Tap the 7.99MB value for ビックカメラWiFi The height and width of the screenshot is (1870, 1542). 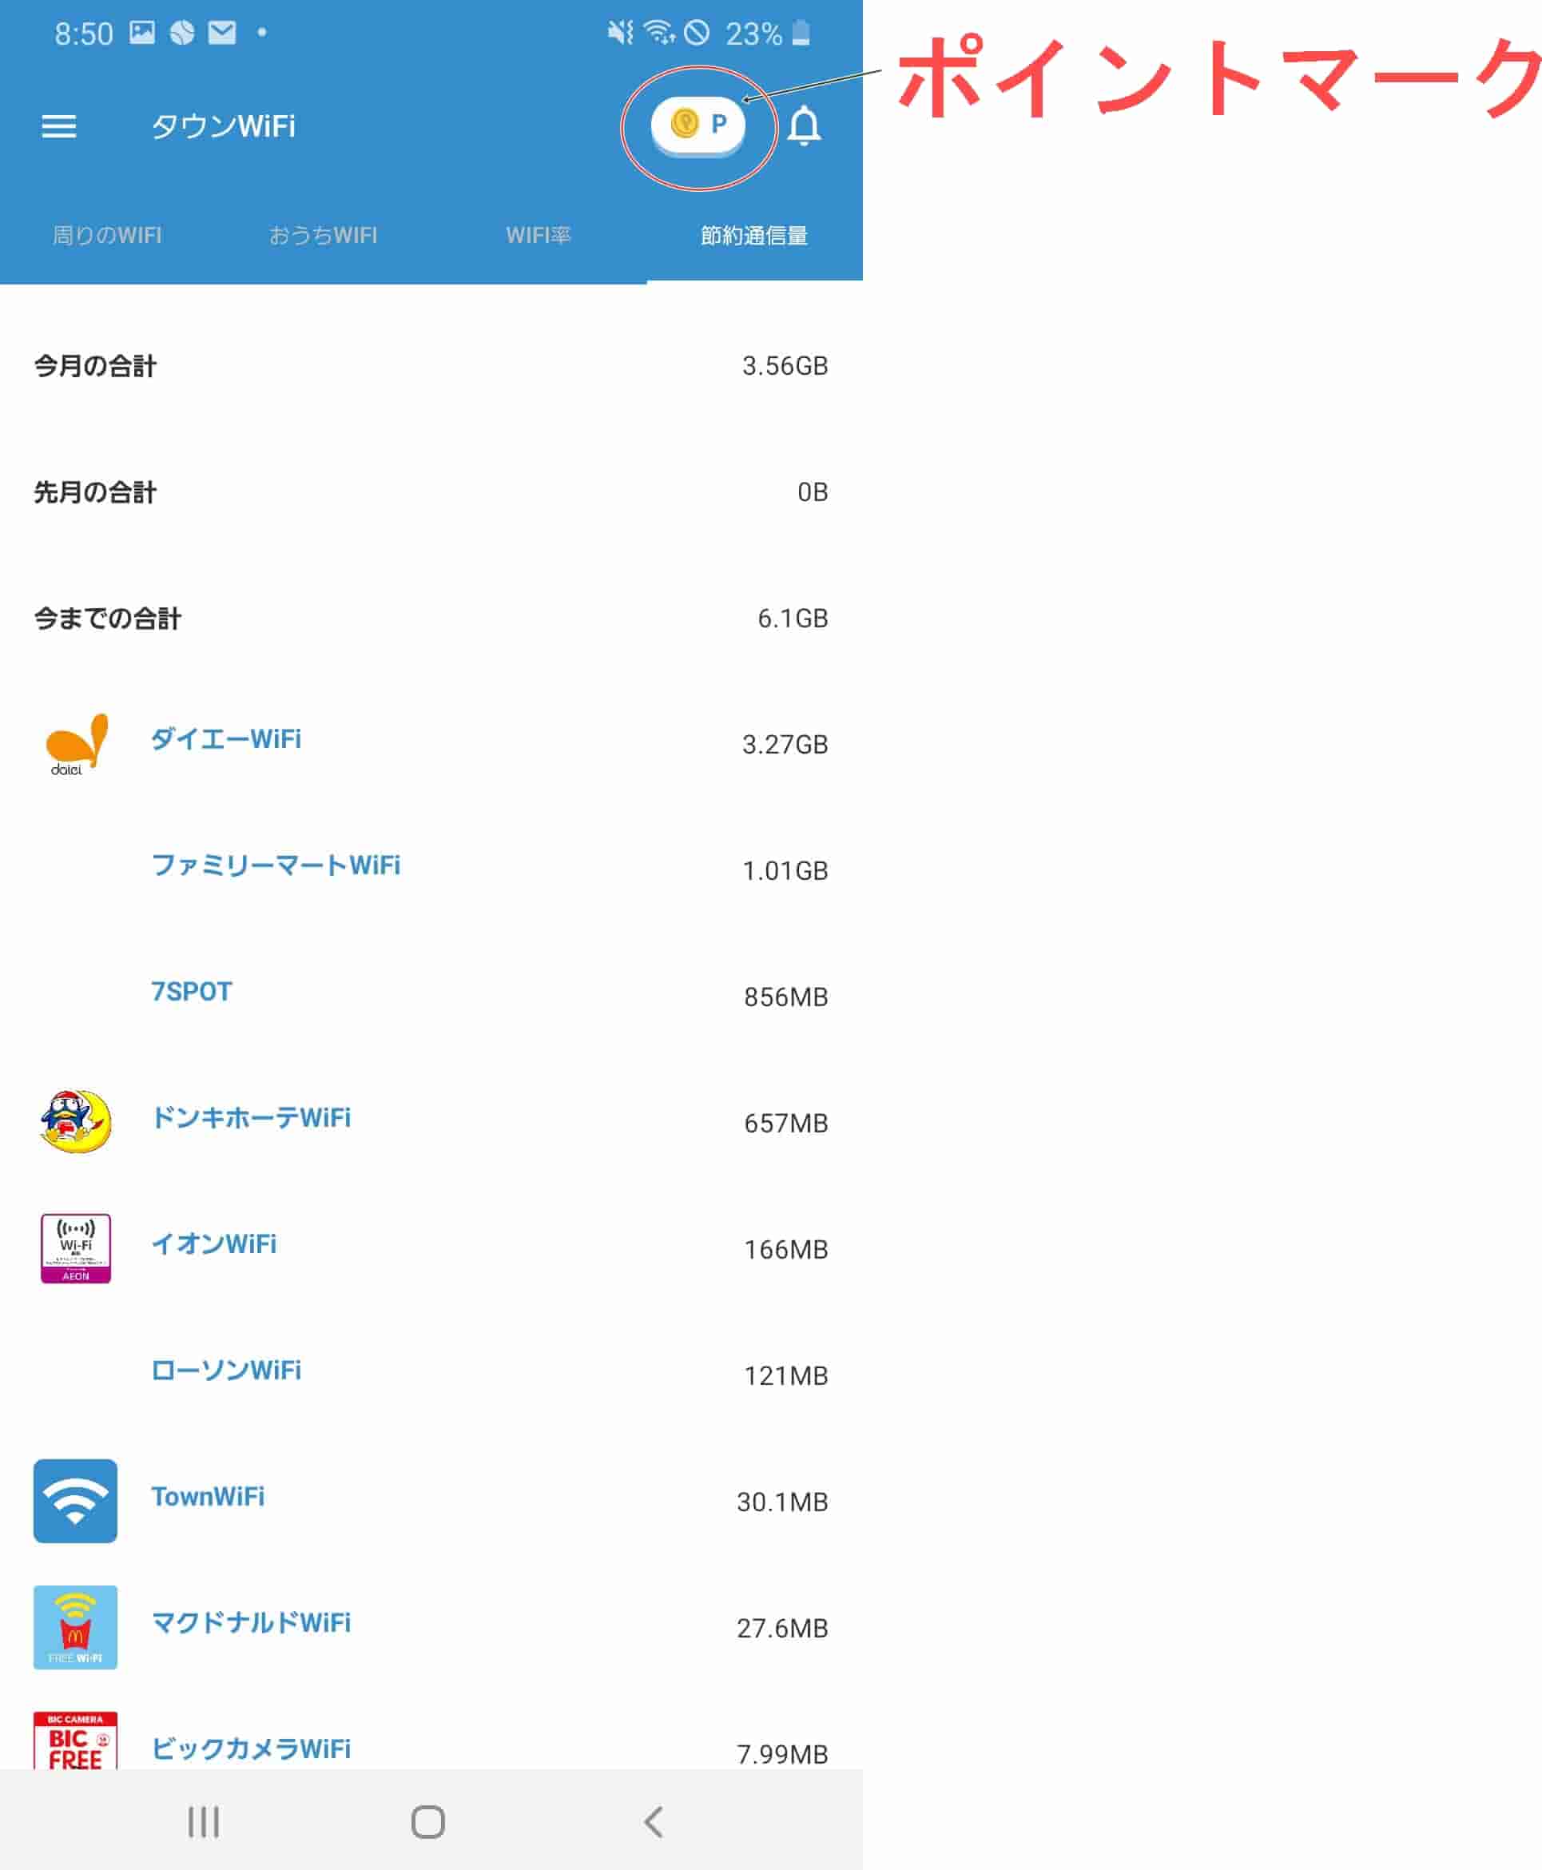tap(782, 1753)
